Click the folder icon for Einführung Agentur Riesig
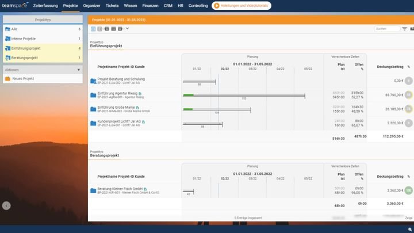This screenshot has height=233, width=414. click(93, 95)
